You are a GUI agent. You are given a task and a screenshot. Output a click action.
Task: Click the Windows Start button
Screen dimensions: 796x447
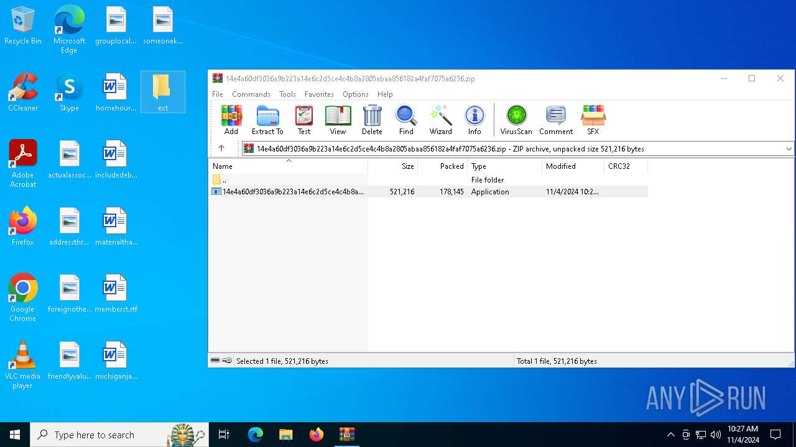coord(15,435)
